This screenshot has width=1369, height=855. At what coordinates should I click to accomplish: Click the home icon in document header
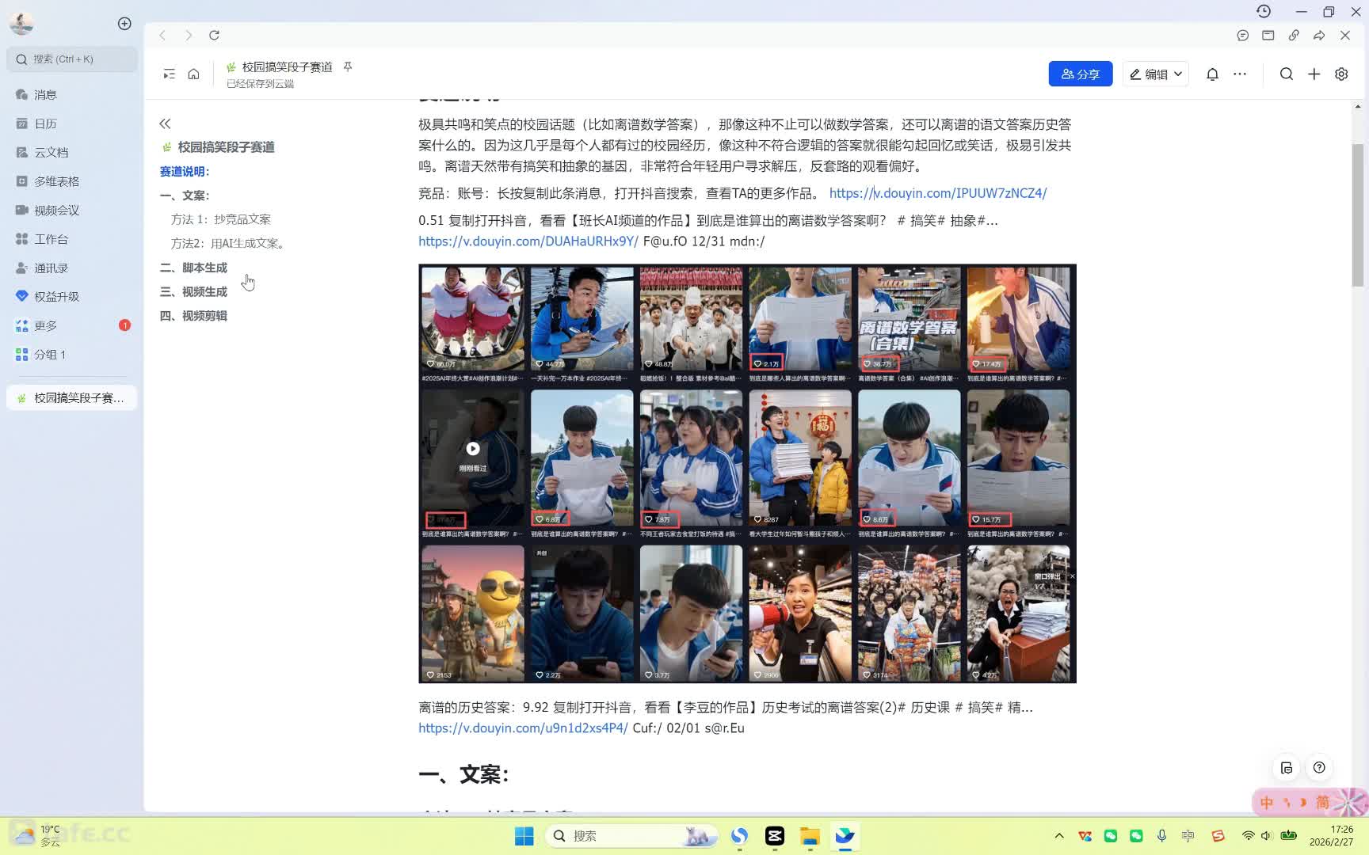193,74
